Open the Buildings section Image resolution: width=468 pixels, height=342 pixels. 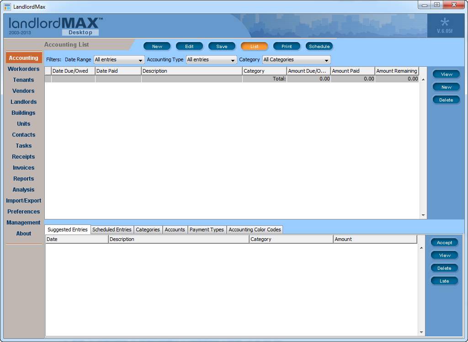point(24,112)
